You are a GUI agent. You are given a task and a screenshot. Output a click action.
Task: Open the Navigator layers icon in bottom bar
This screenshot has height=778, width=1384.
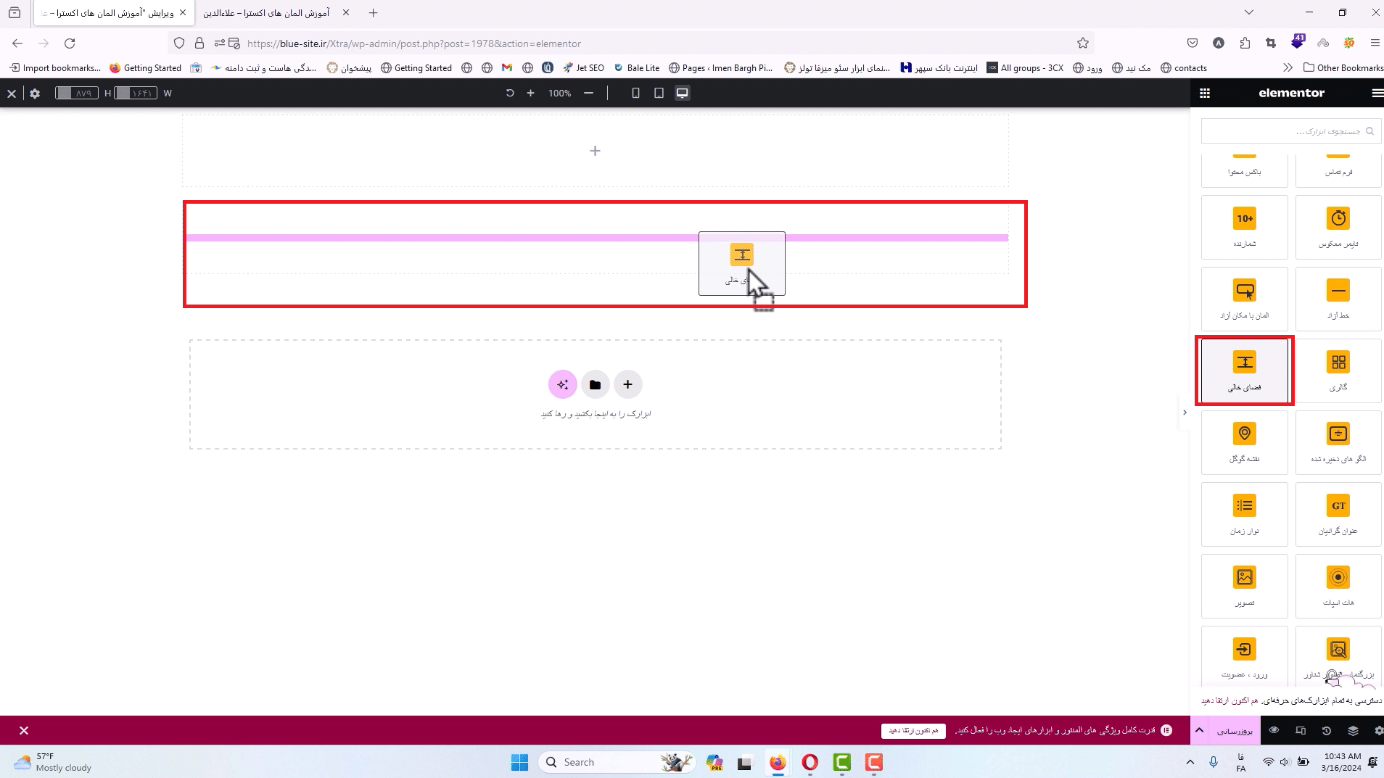(1353, 730)
